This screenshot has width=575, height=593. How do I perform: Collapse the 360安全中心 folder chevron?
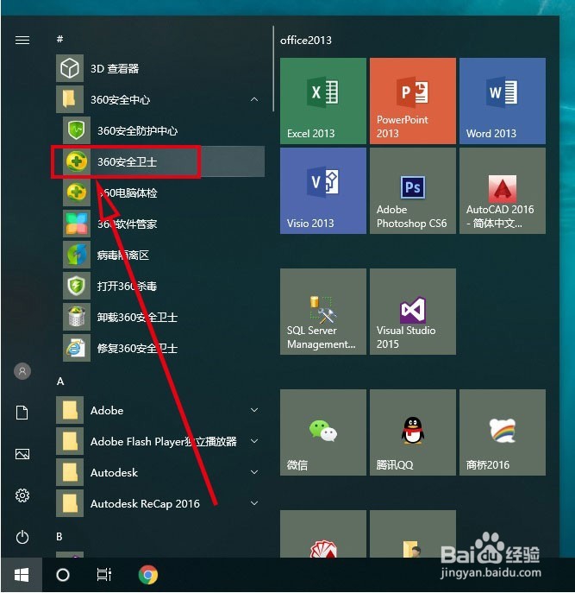coord(254,99)
